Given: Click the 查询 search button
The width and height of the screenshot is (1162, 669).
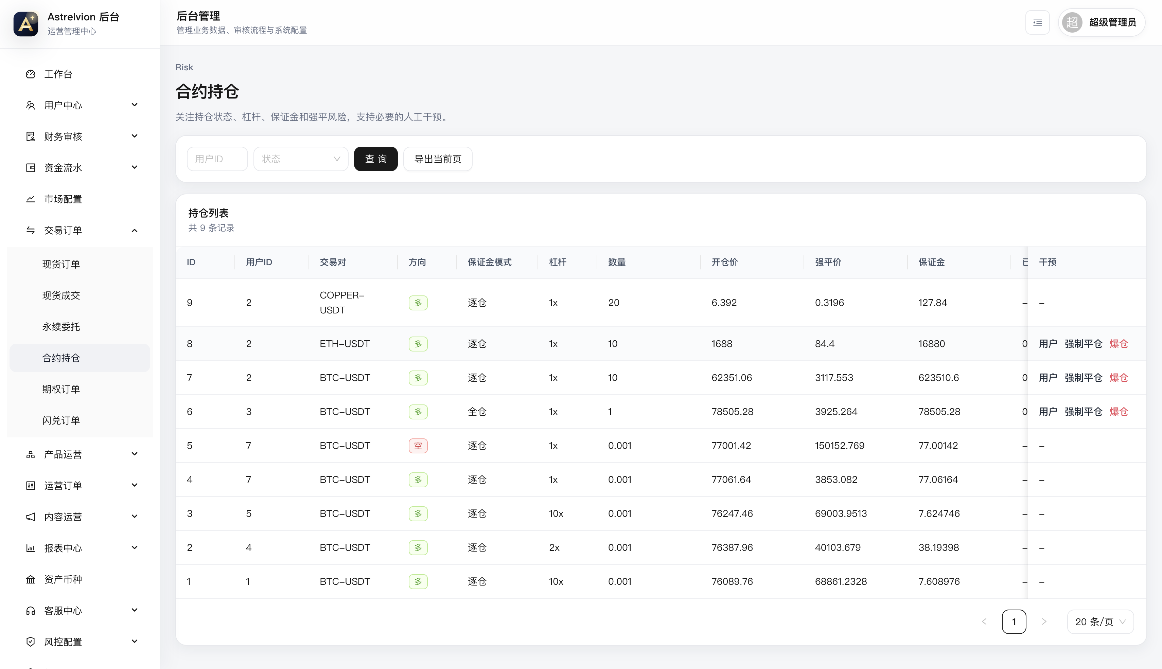Looking at the screenshot, I should coord(375,159).
